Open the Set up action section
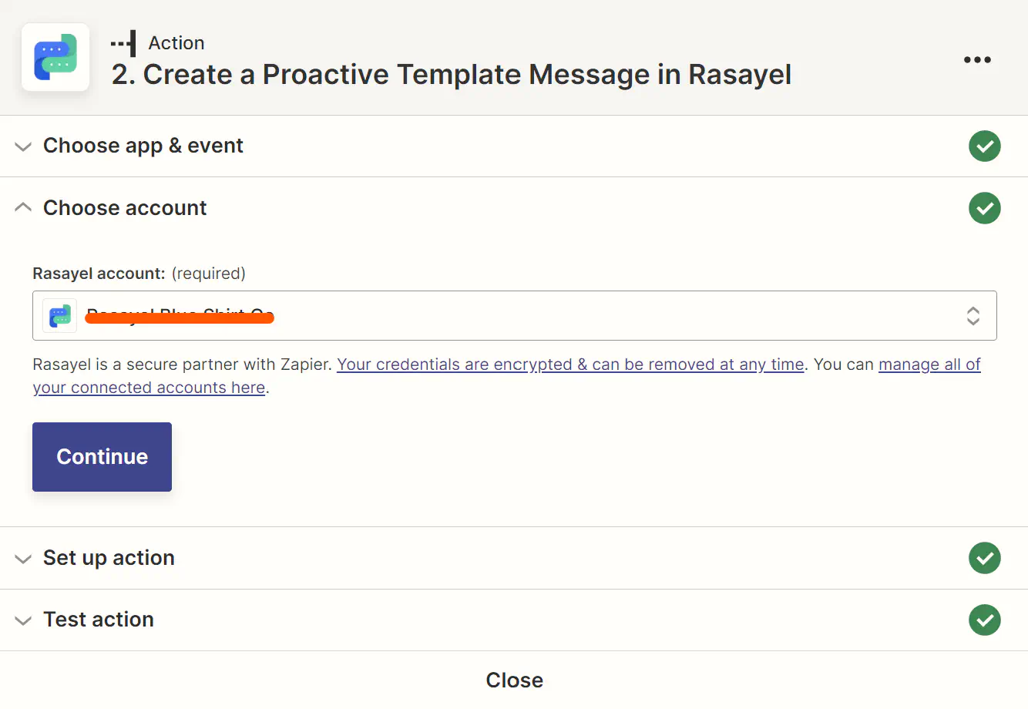 (514, 558)
